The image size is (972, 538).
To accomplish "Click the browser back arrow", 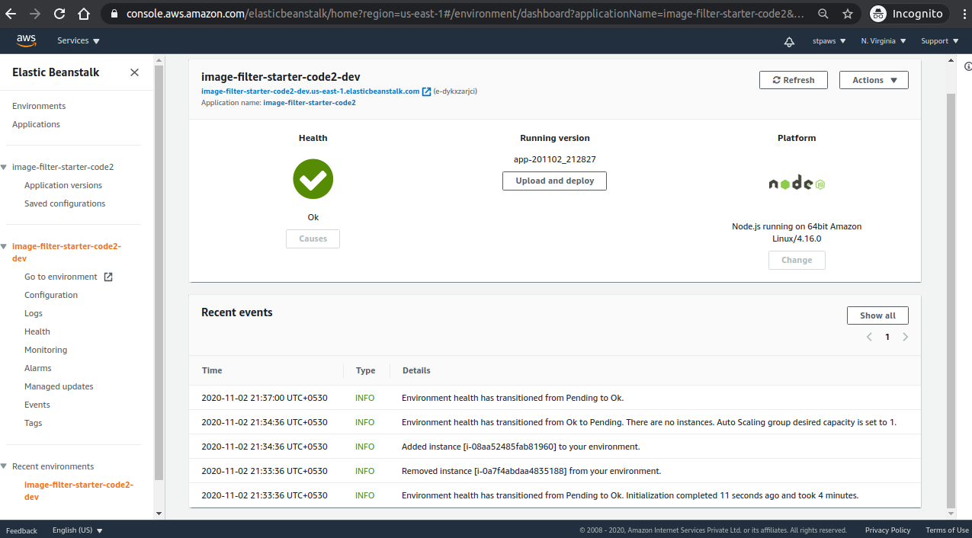I will click(11, 14).
